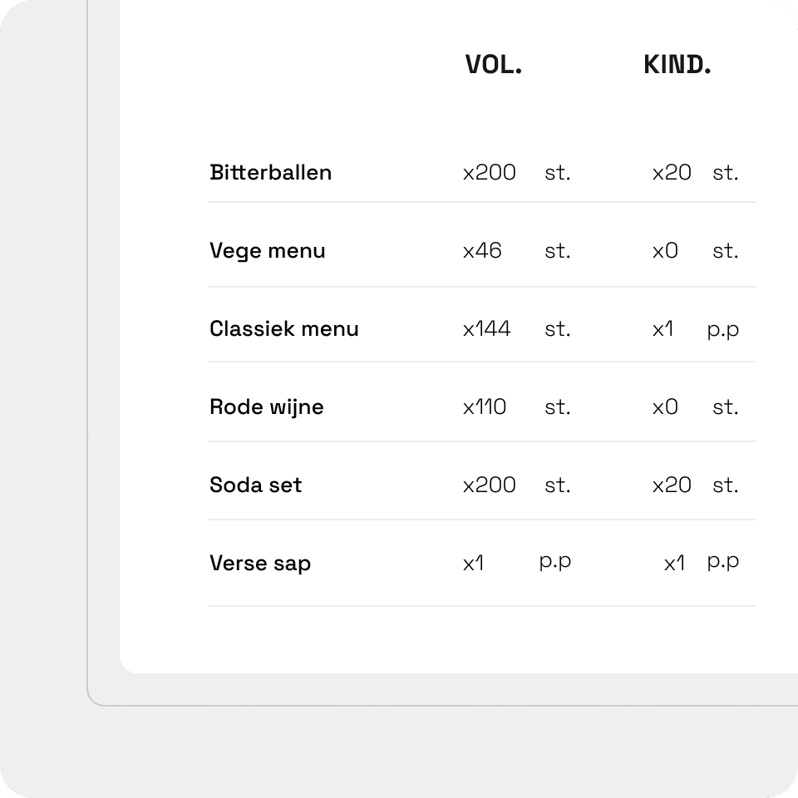Edit Bitterballen VOL. quantity x200
The image size is (798, 798).
coord(489,172)
